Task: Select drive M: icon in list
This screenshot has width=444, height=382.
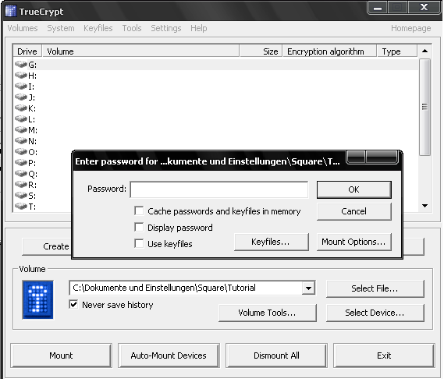Action: (x=21, y=130)
